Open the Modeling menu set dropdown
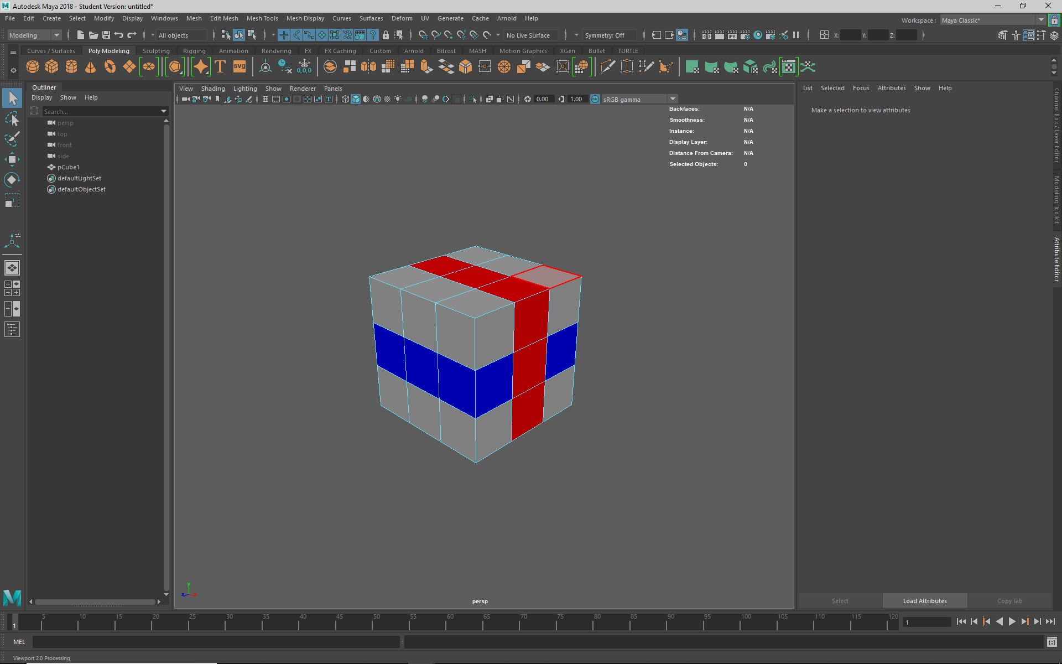Image resolution: width=1062 pixels, height=664 pixels. [x=34, y=35]
